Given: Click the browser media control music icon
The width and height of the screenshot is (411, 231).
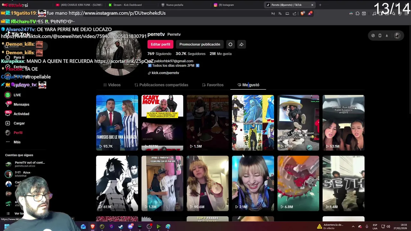Looking at the screenshot, I should [374, 13].
